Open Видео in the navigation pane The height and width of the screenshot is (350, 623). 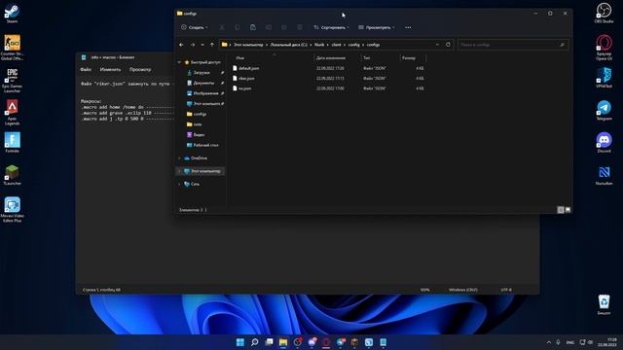point(199,134)
